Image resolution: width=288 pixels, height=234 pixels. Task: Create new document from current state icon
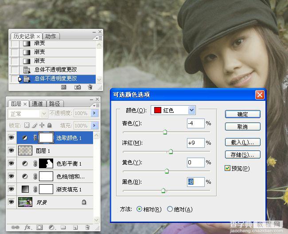click(63, 87)
